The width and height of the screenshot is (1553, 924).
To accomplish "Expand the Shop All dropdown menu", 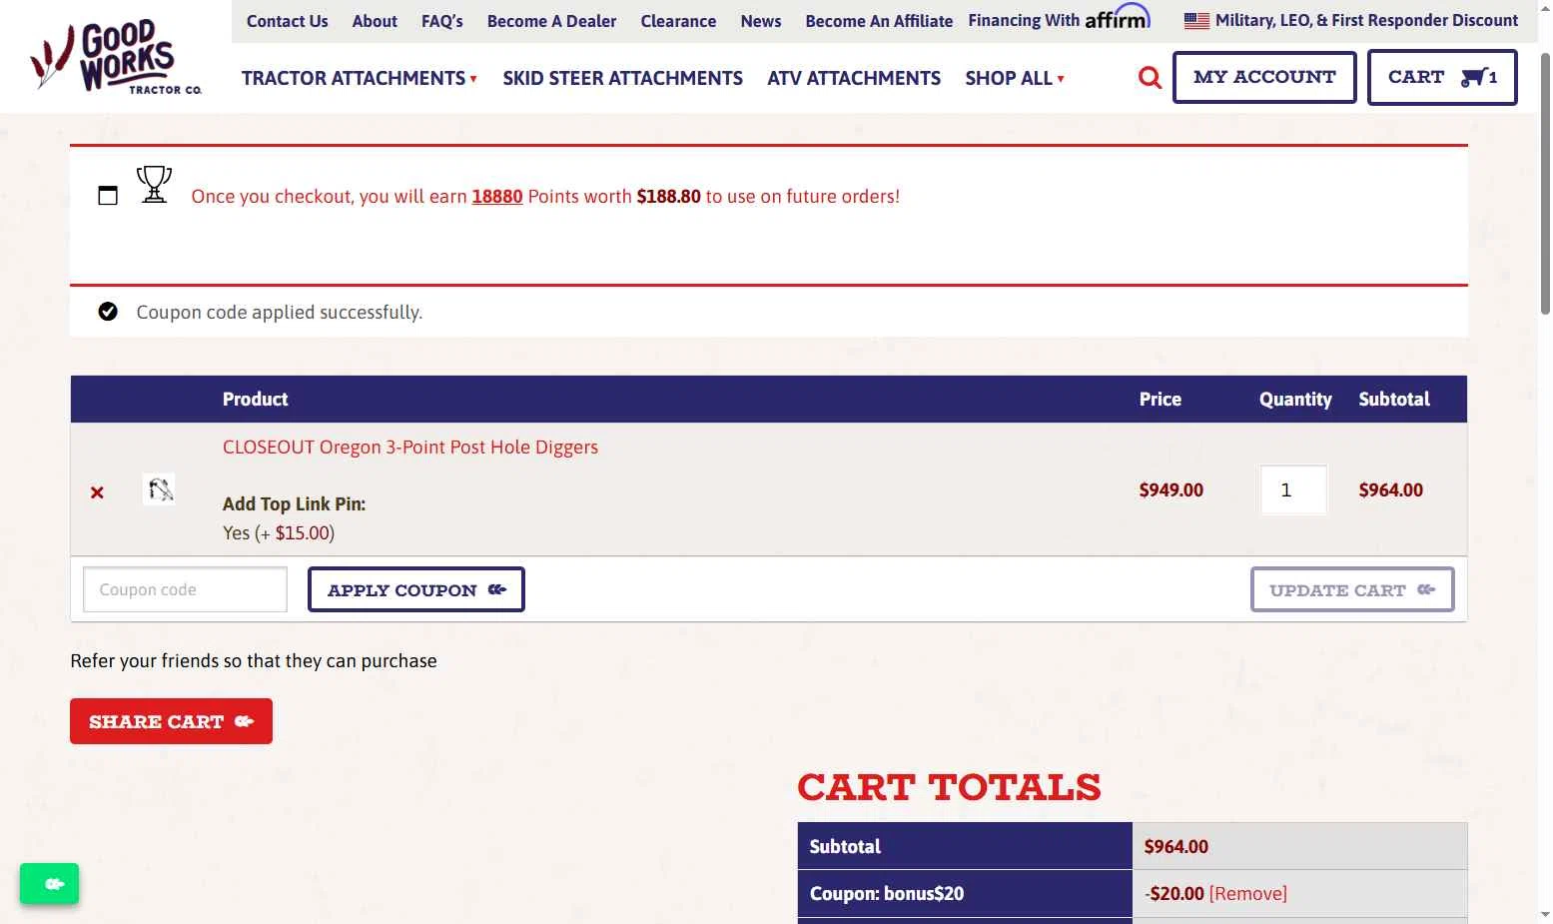I will 1014,78.
